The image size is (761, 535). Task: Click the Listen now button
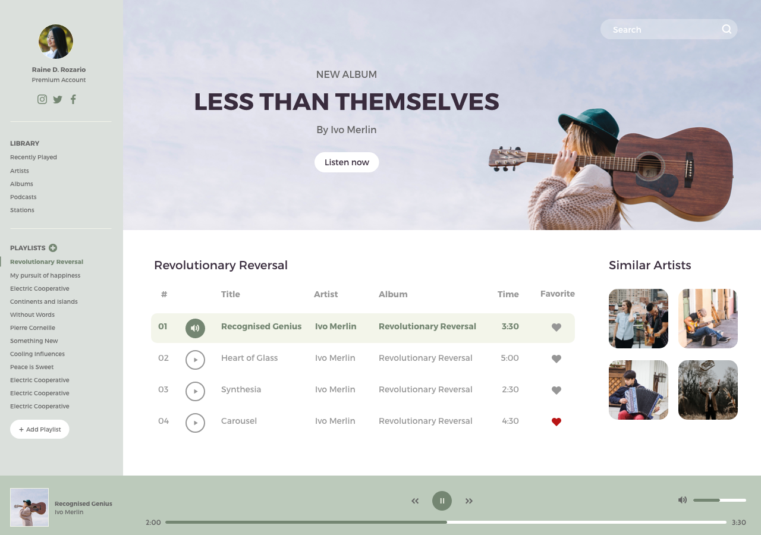click(x=347, y=162)
